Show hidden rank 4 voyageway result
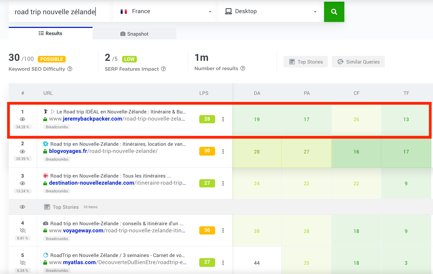This screenshot has width=433, height=274. click(x=22, y=230)
